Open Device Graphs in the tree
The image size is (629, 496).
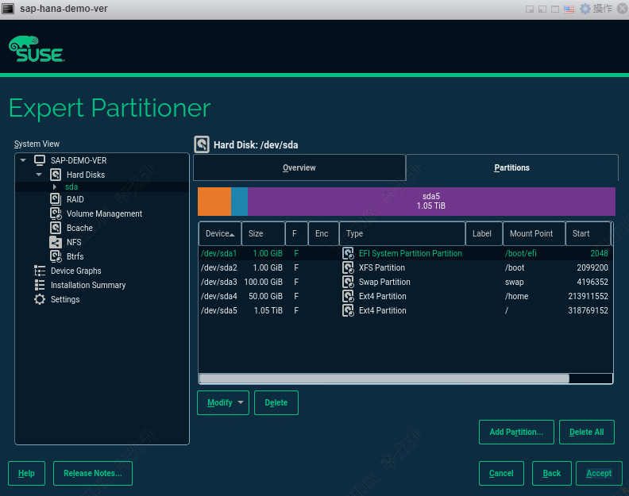point(75,271)
